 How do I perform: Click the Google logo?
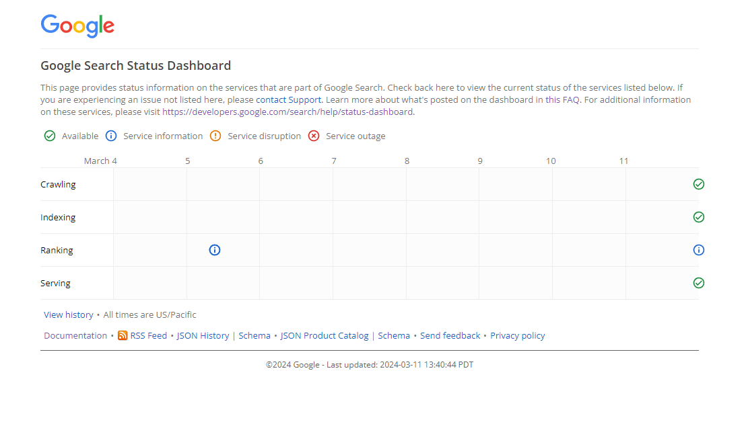[77, 26]
